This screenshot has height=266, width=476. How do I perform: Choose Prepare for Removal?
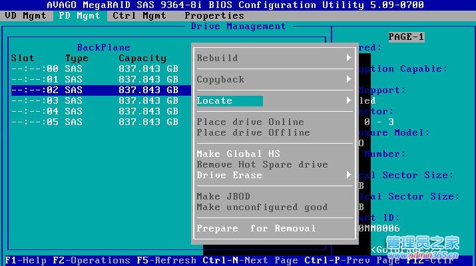(x=256, y=228)
